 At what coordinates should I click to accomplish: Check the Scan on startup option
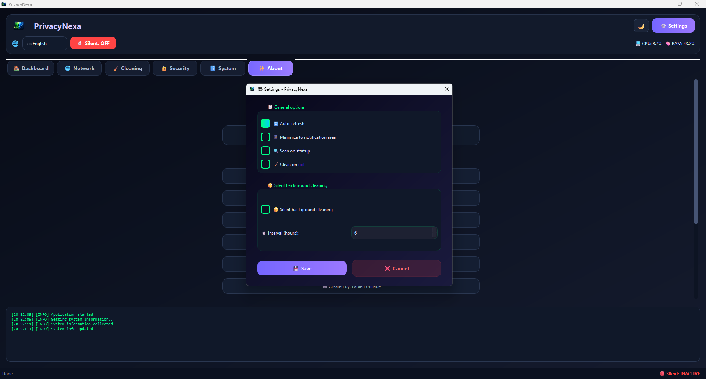265,151
